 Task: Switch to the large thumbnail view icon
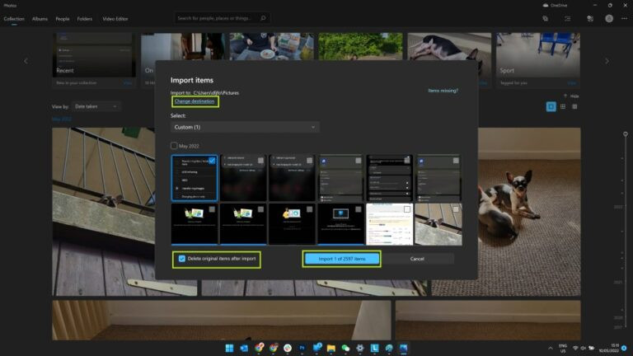click(x=551, y=106)
